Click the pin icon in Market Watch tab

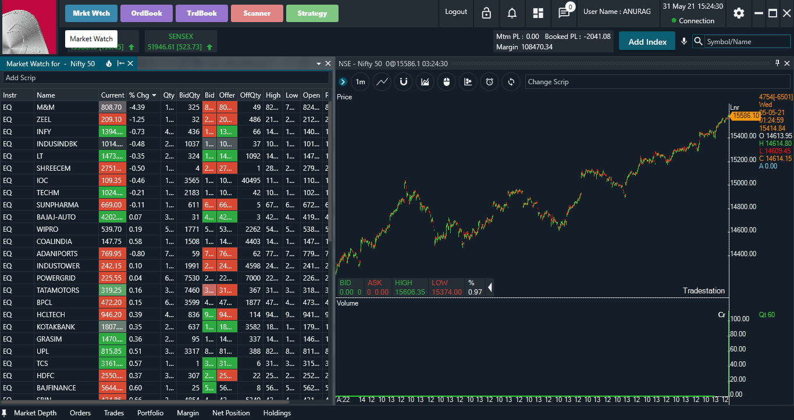(x=120, y=63)
